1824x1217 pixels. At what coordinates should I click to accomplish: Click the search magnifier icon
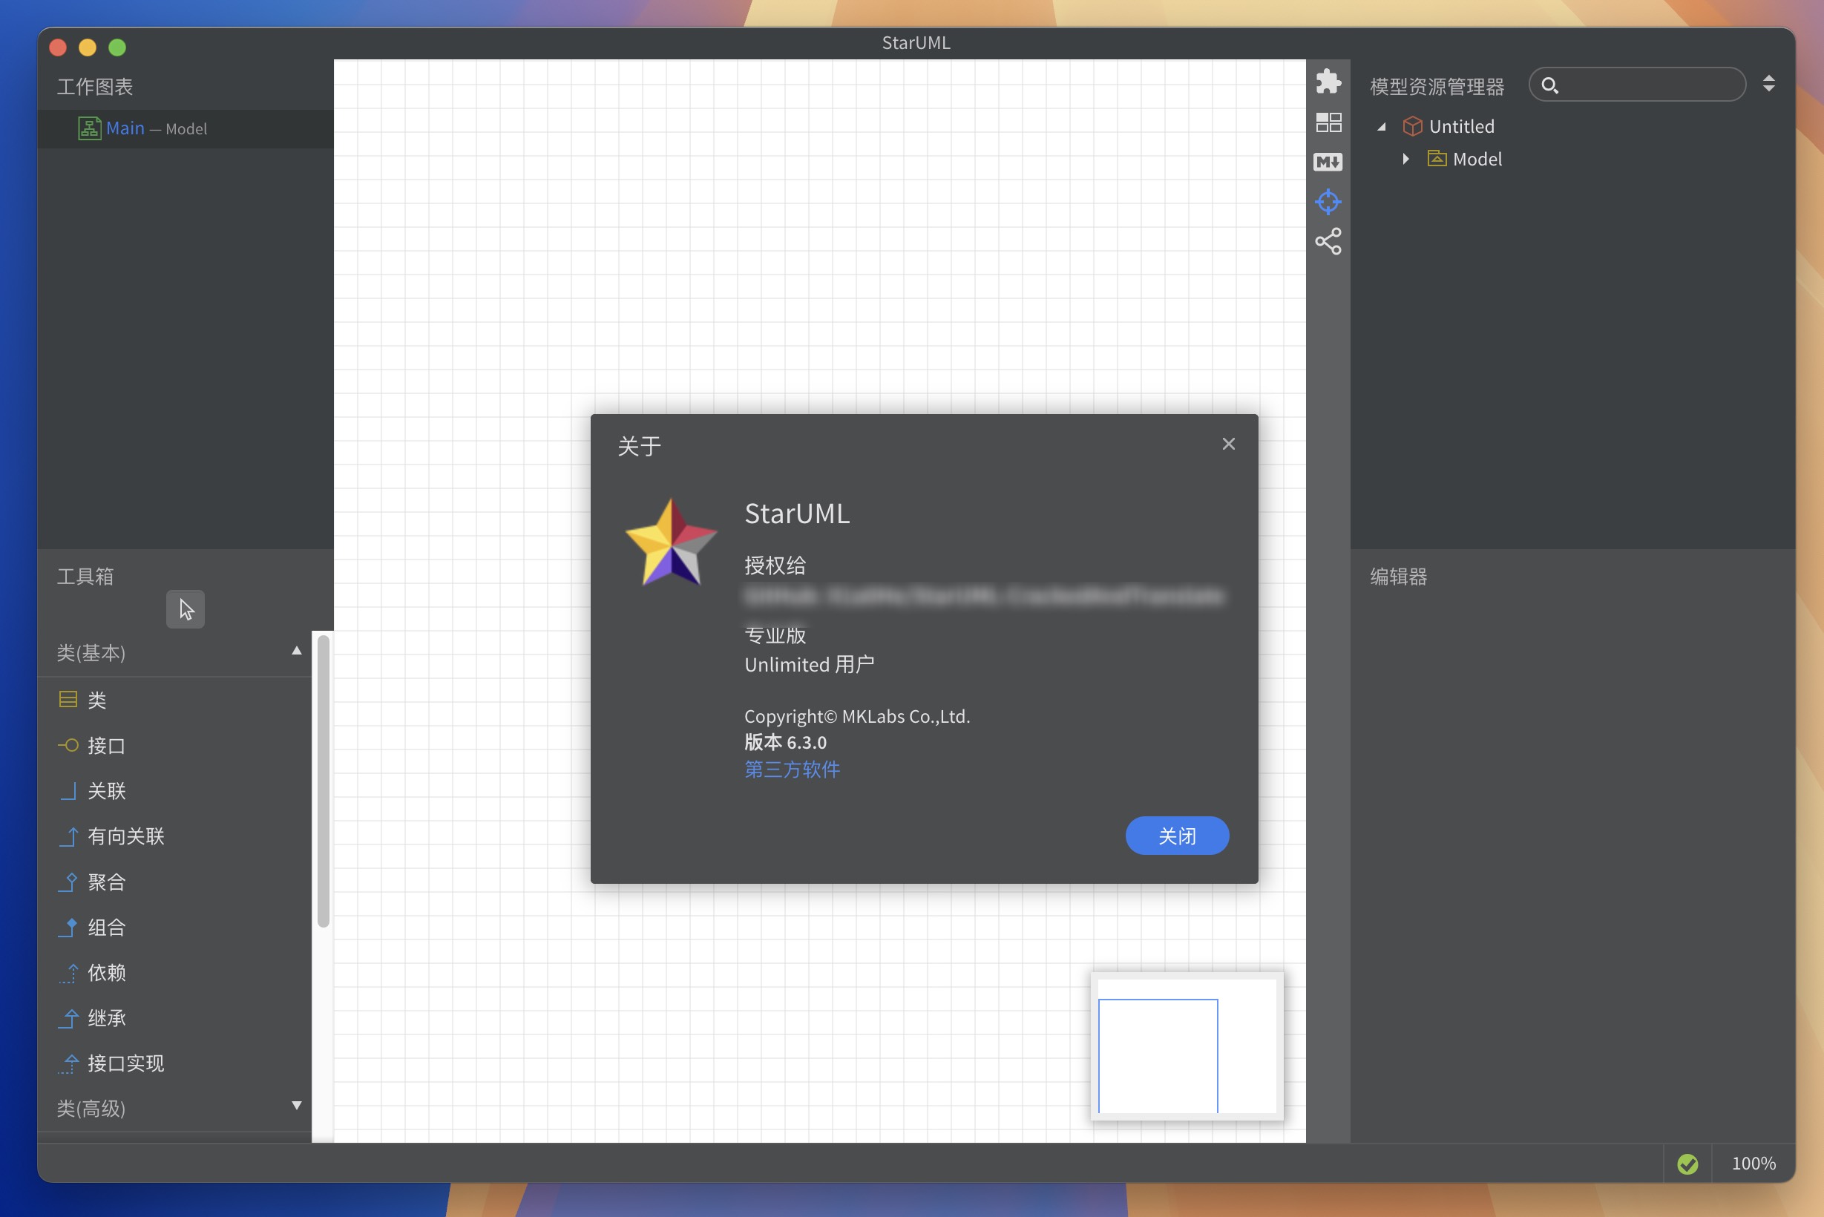(x=1549, y=85)
